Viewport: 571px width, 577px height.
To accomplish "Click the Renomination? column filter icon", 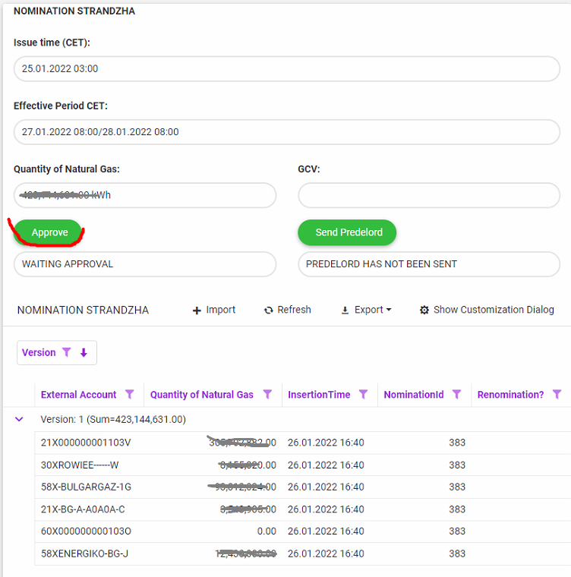I will [557, 394].
